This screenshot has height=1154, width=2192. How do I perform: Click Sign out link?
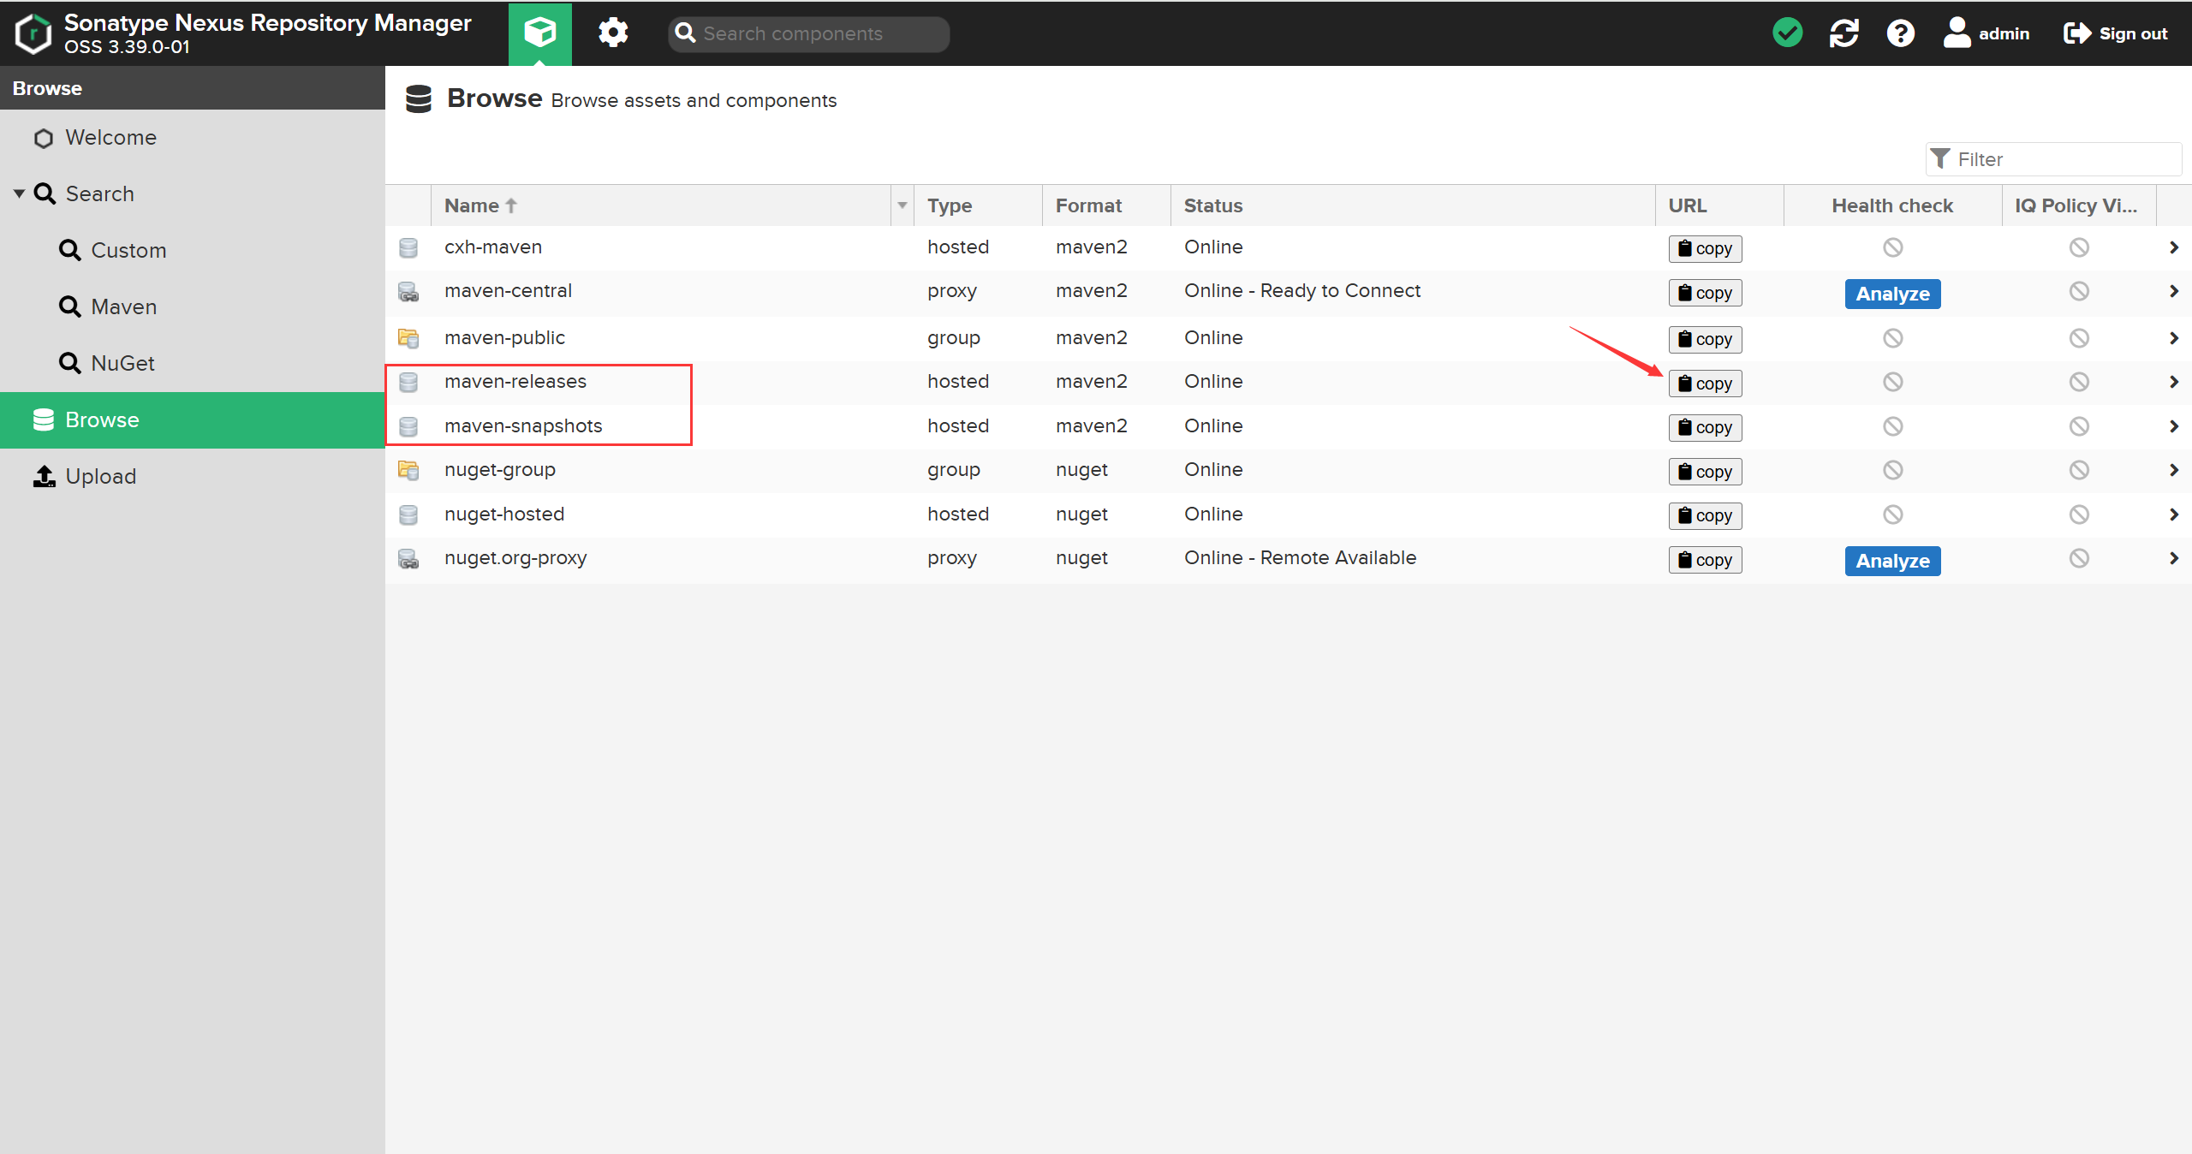(x=2115, y=33)
